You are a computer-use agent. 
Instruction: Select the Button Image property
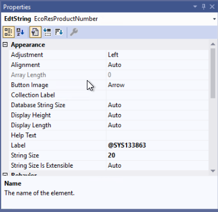pyautogui.click(x=58, y=85)
